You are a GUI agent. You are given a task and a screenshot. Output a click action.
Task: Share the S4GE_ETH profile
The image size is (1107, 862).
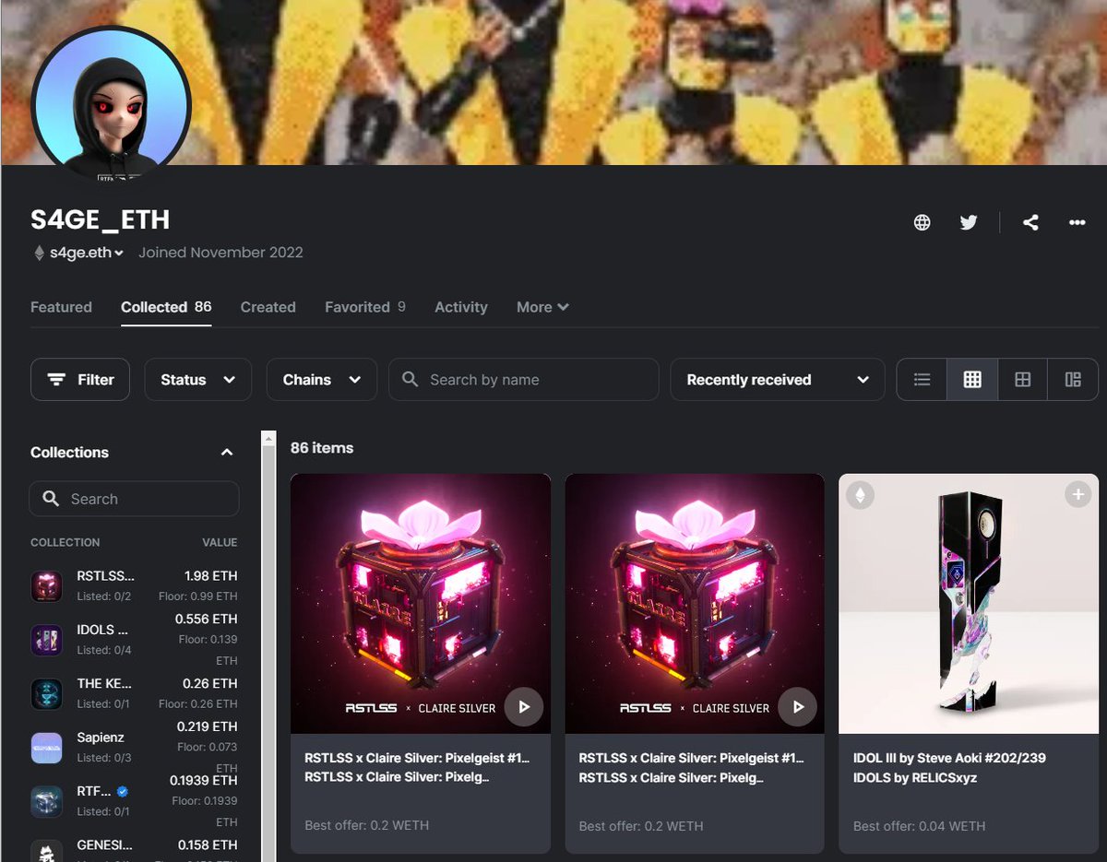point(1030,222)
